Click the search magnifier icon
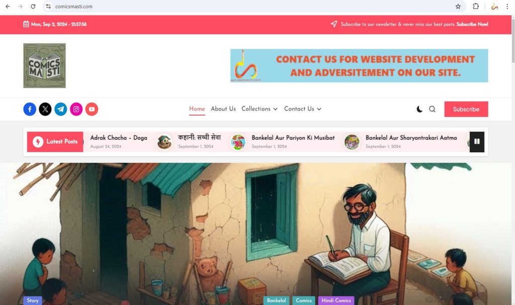 [x=432, y=109]
